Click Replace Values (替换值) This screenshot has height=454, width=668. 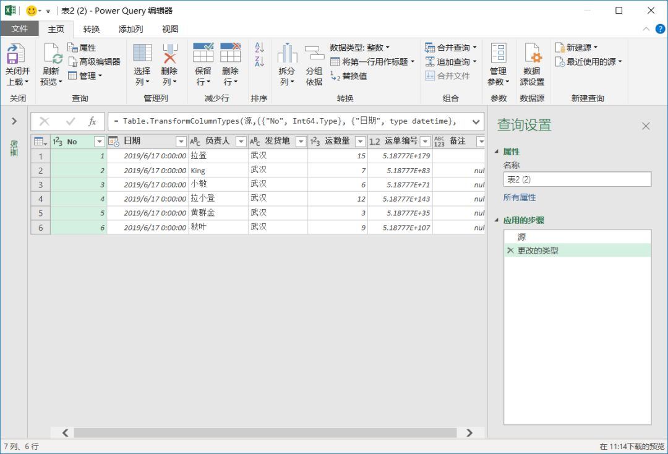348,76
